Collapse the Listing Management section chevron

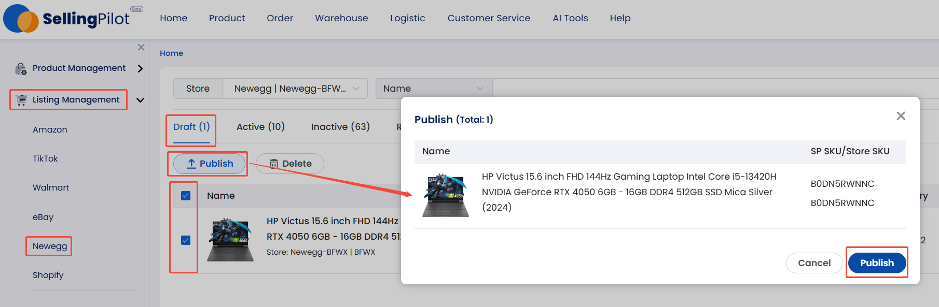[140, 100]
